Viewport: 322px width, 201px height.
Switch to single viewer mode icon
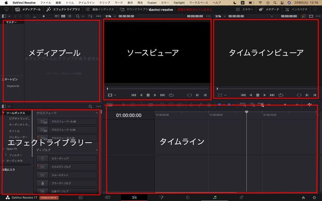[x=311, y=16]
